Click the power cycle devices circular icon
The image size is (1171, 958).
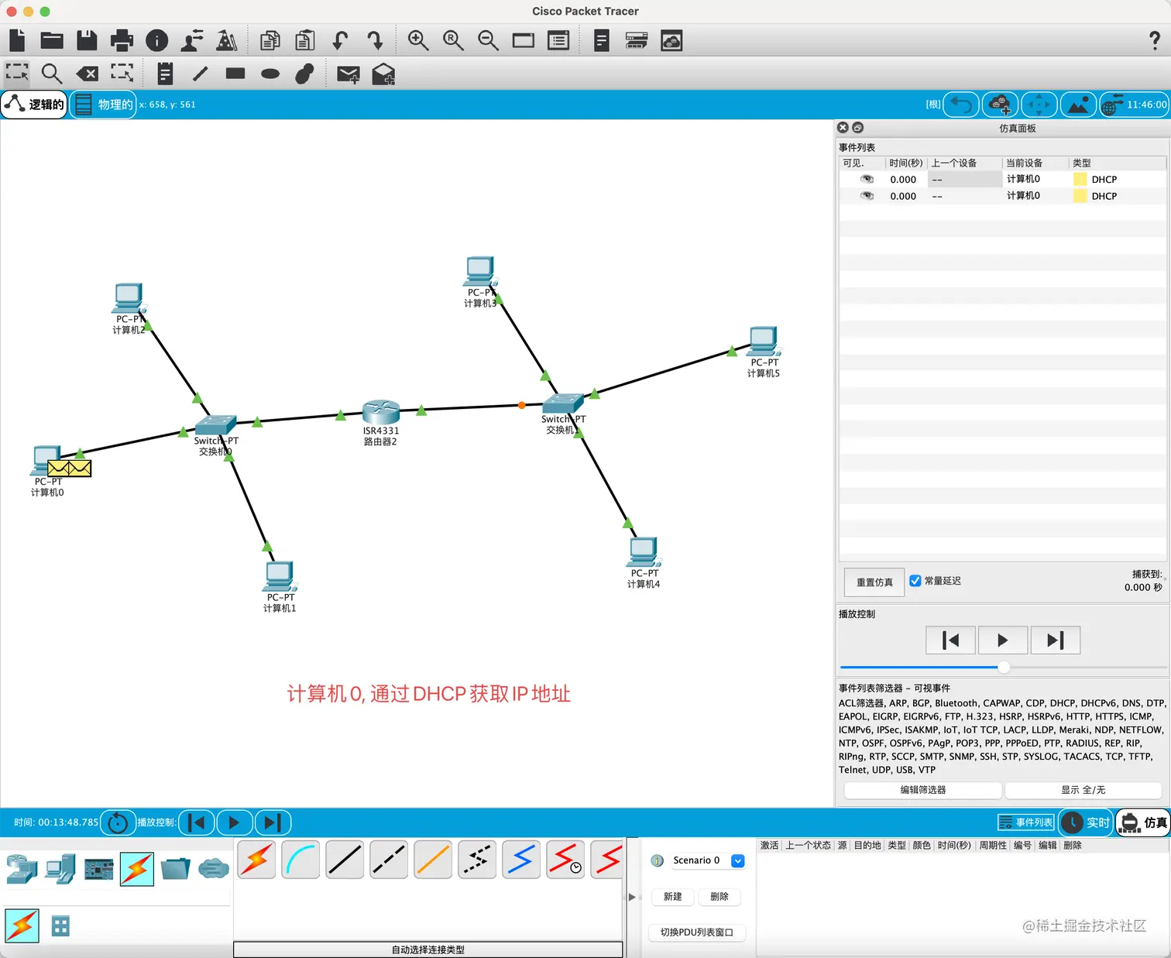pyautogui.click(x=118, y=822)
